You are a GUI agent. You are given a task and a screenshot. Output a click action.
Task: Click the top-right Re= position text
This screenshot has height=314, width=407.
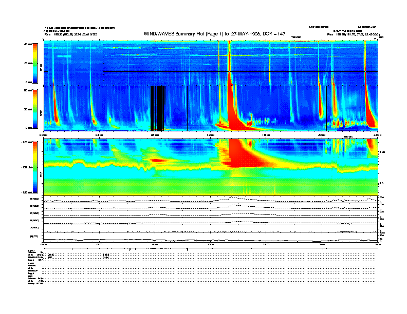click(x=353, y=34)
